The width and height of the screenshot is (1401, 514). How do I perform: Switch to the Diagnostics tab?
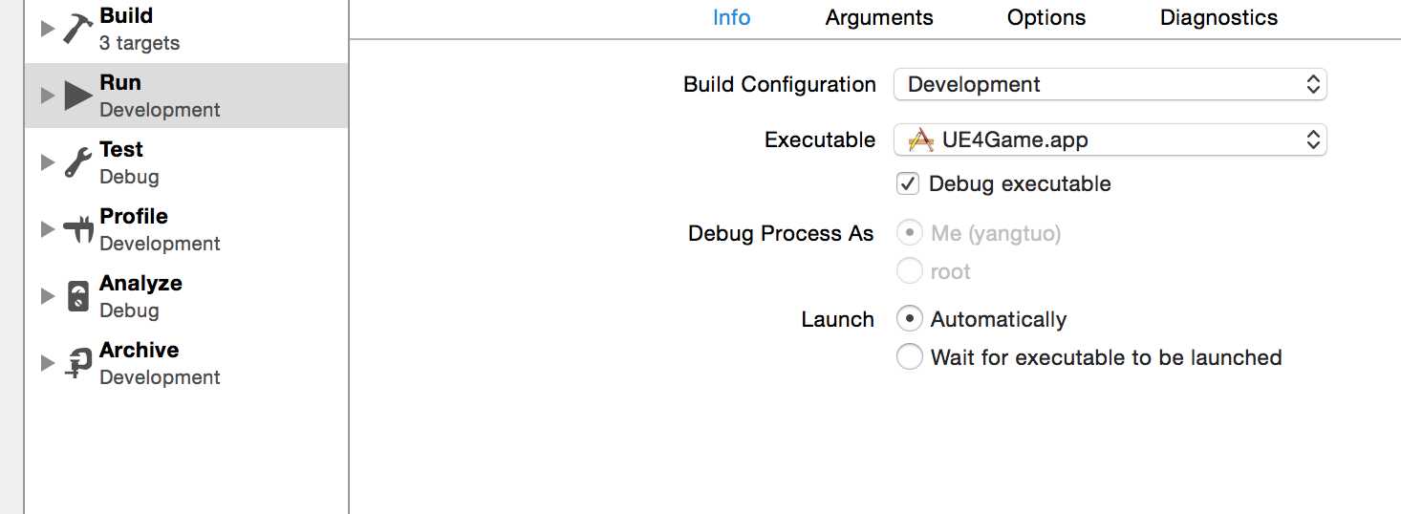click(x=1218, y=17)
